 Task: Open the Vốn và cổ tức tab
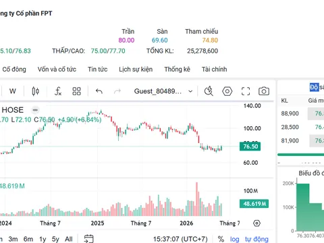(57, 70)
